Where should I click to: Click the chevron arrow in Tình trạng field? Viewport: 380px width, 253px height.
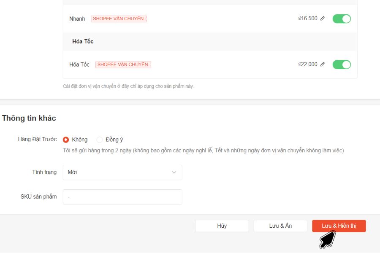point(174,172)
